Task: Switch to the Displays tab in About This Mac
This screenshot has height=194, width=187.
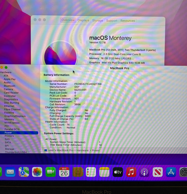Action: pyautogui.click(x=83, y=20)
